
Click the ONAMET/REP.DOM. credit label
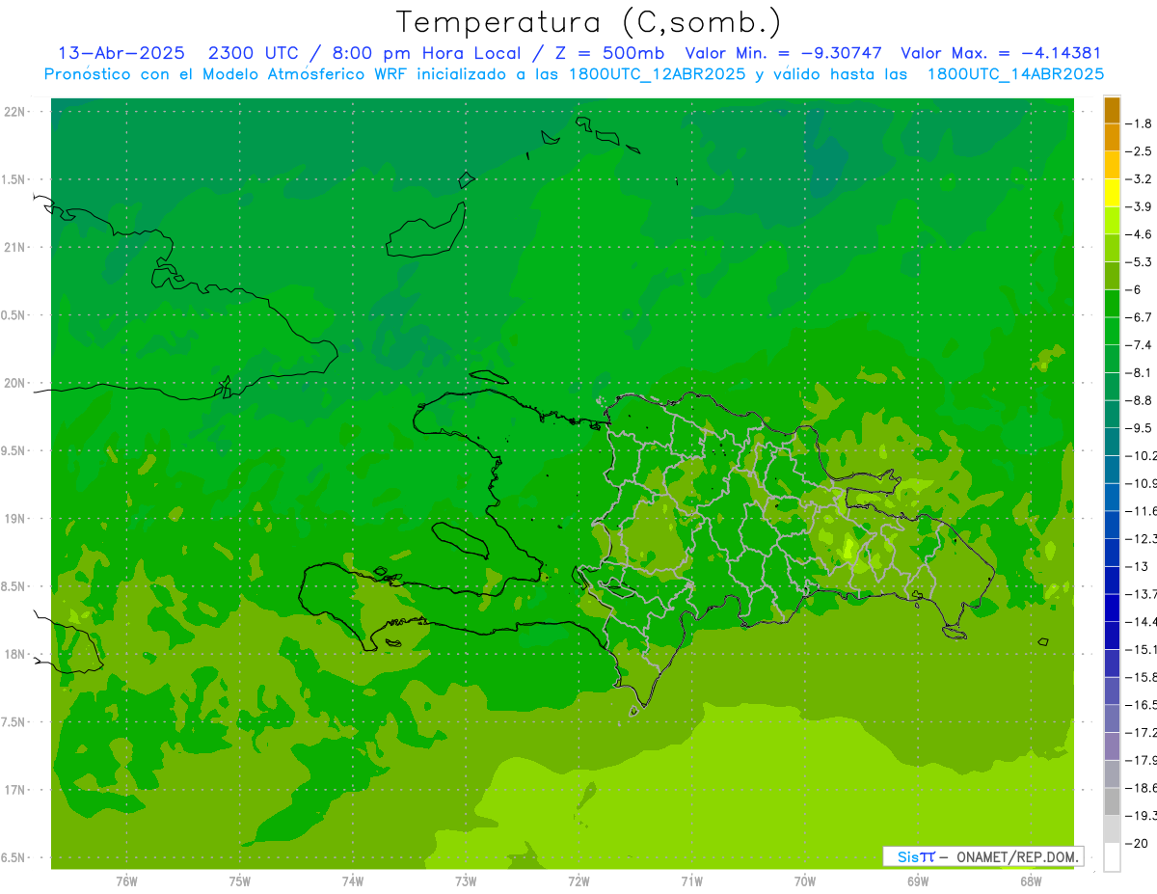(1017, 856)
